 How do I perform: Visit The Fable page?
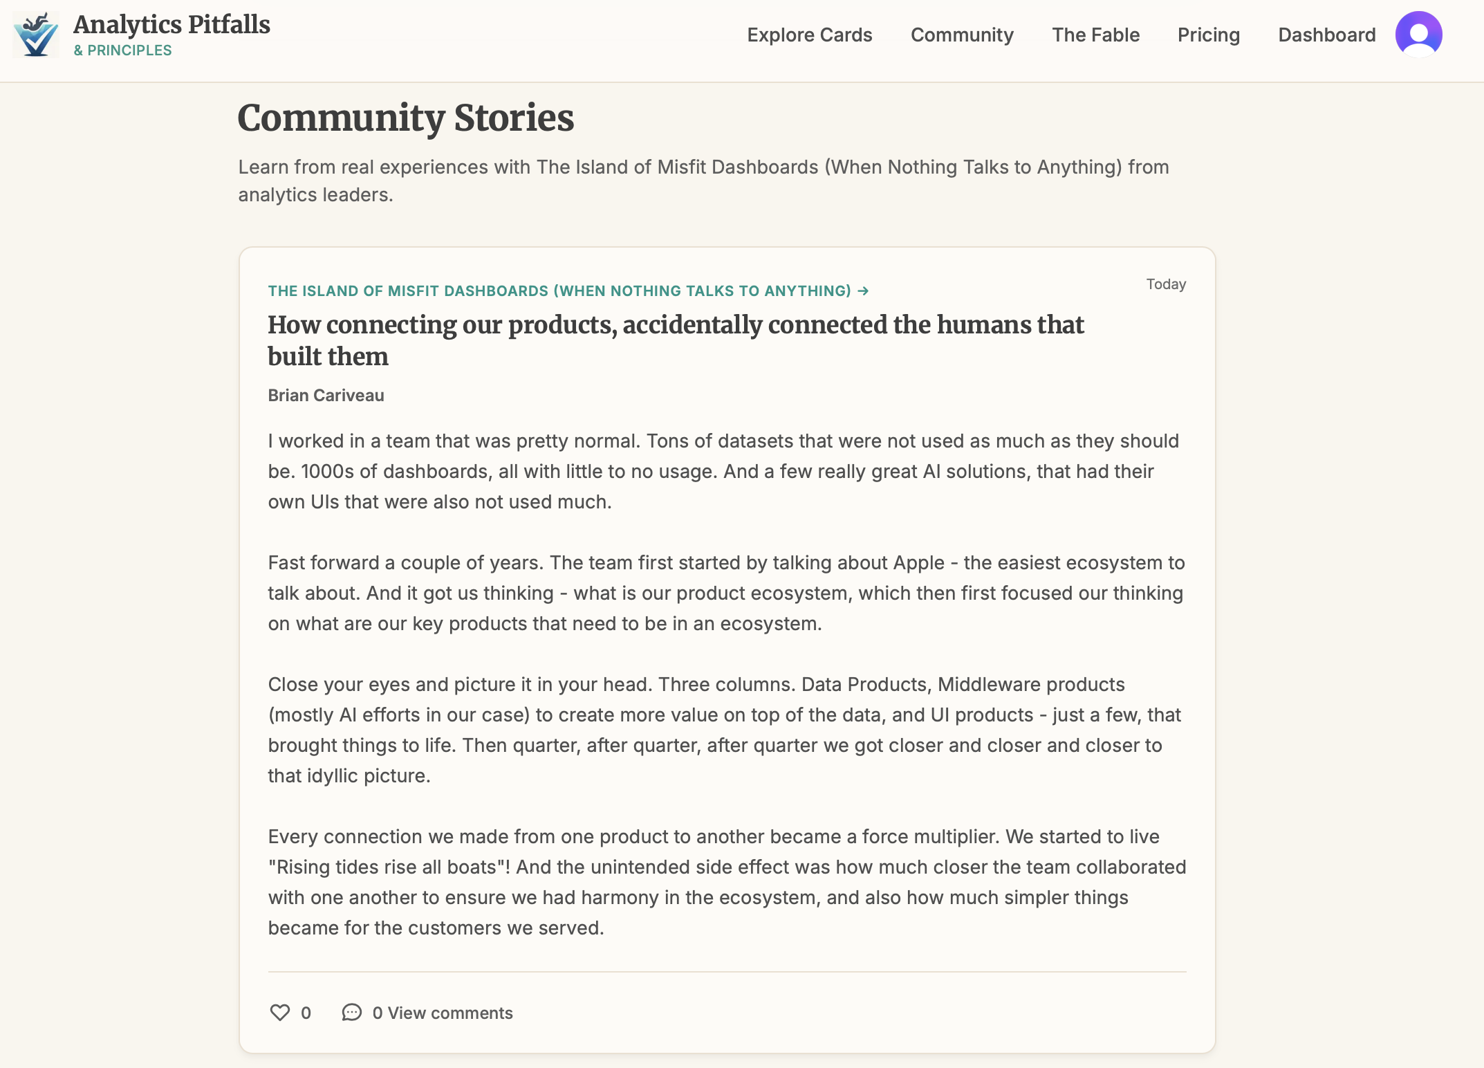click(x=1096, y=35)
